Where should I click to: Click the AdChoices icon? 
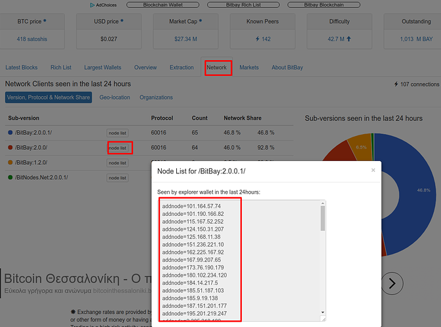pos(92,5)
